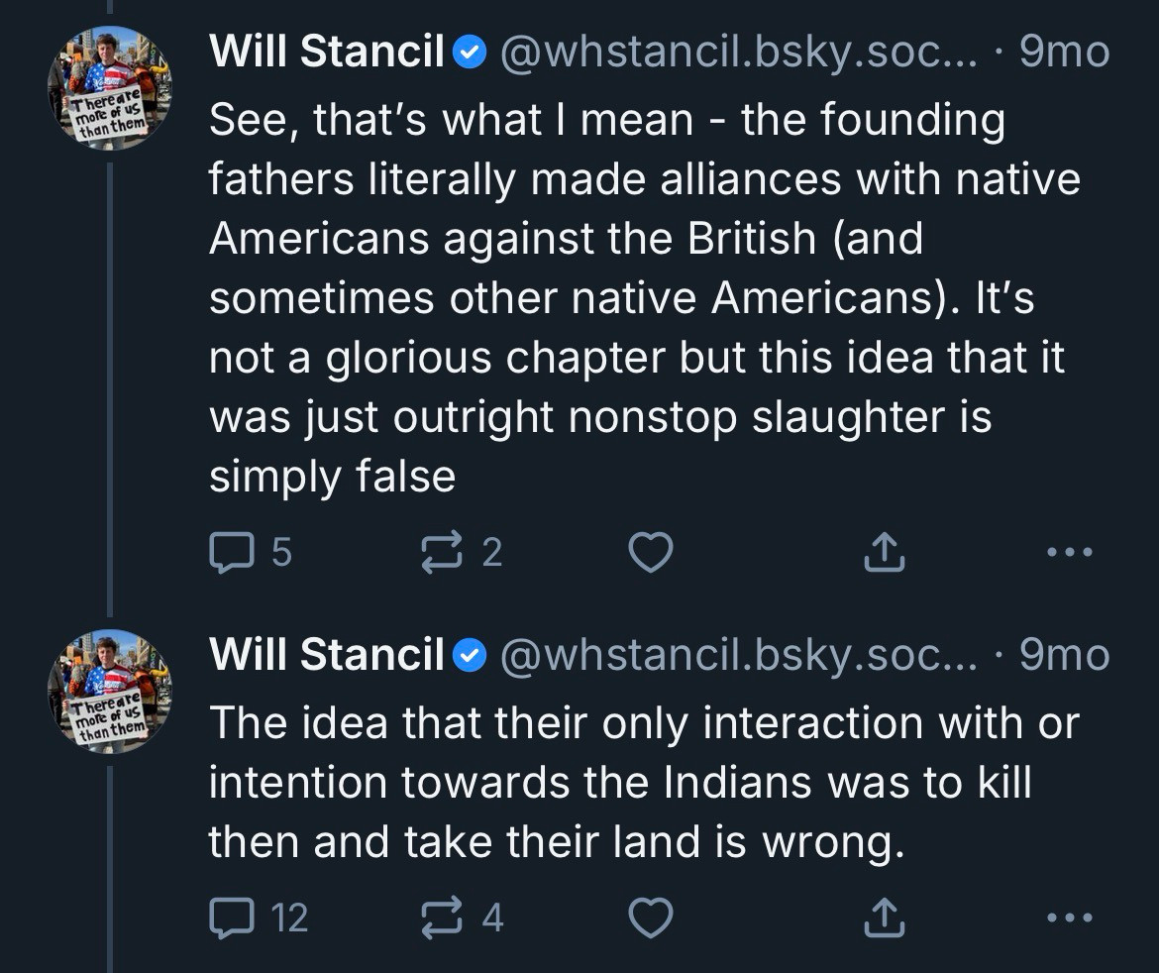Open more options on the "only interaction" post
Screen dimensions: 1159x973
pos(1070,919)
